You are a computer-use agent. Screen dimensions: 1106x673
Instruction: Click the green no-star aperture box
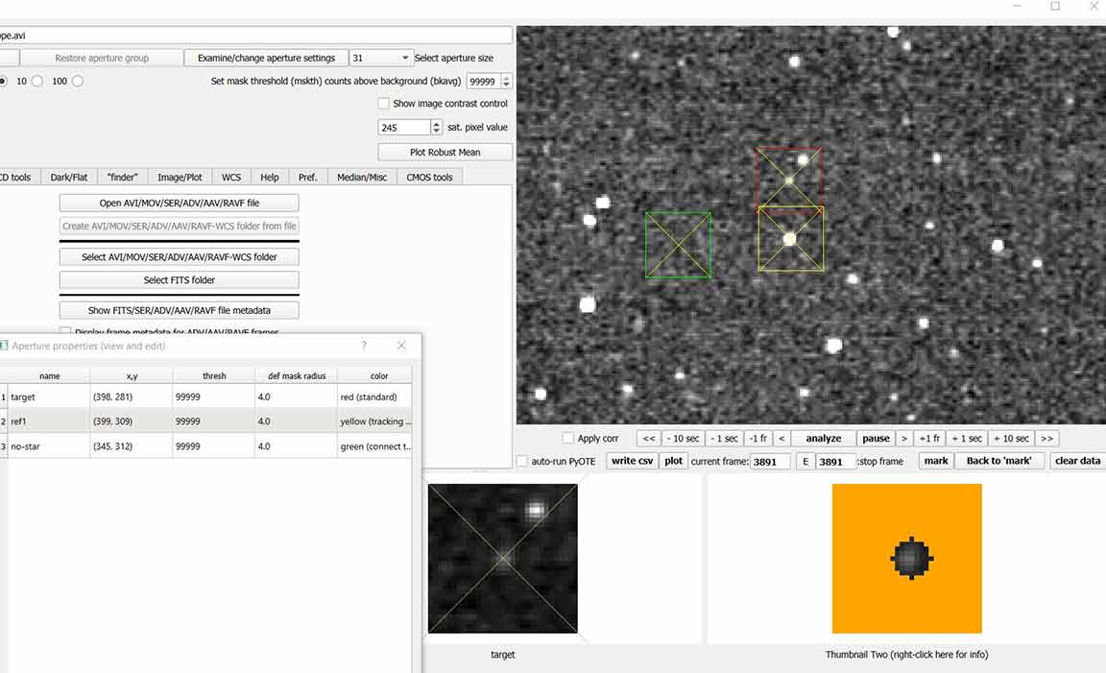(x=678, y=245)
